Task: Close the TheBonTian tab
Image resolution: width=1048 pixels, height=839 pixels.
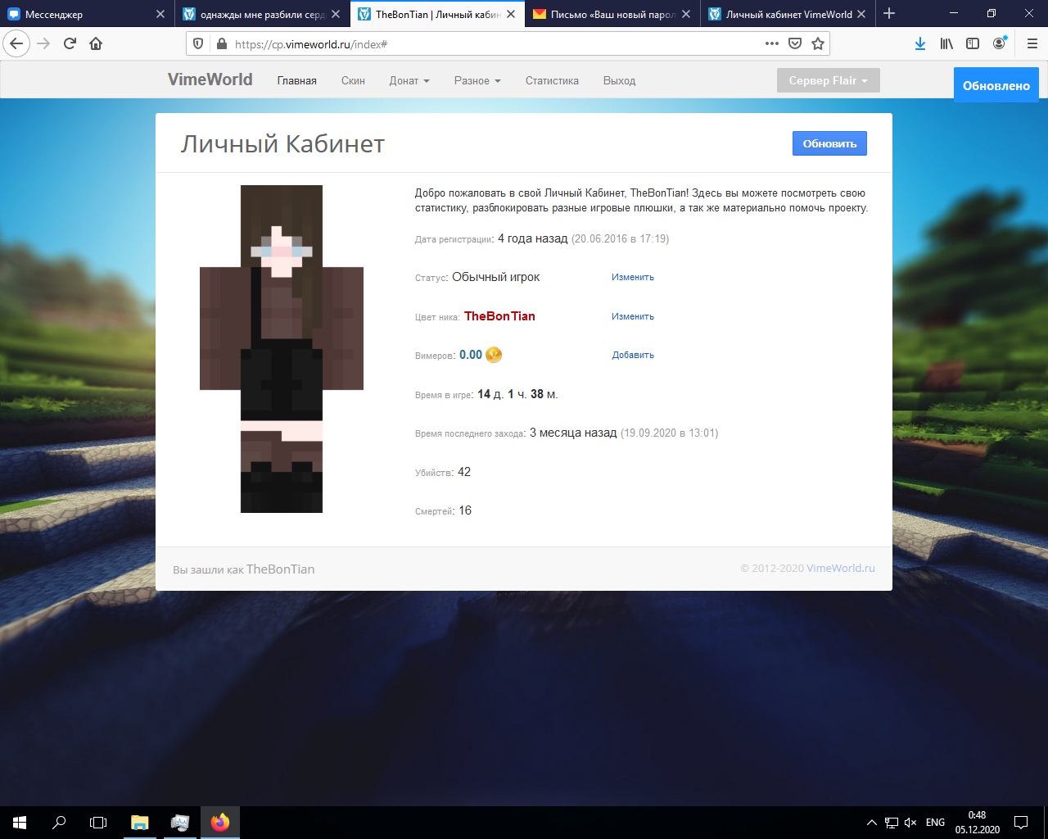Action: (x=511, y=14)
